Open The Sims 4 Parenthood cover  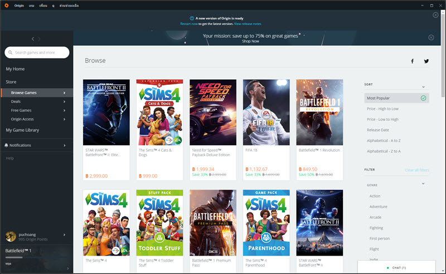coord(266,223)
